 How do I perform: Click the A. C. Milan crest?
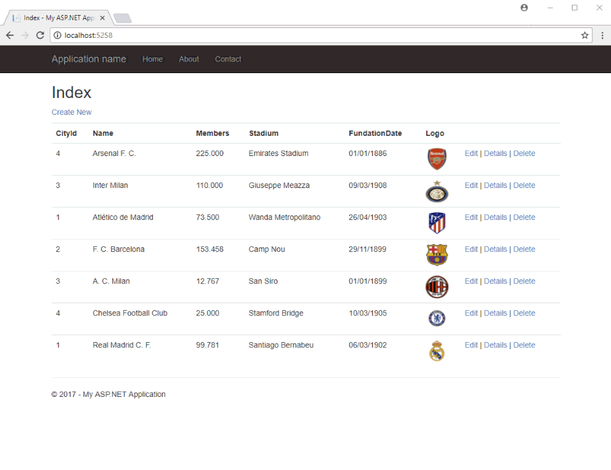click(x=437, y=287)
